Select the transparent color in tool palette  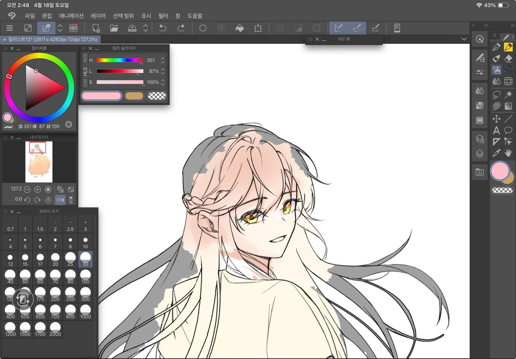(x=502, y=190)
